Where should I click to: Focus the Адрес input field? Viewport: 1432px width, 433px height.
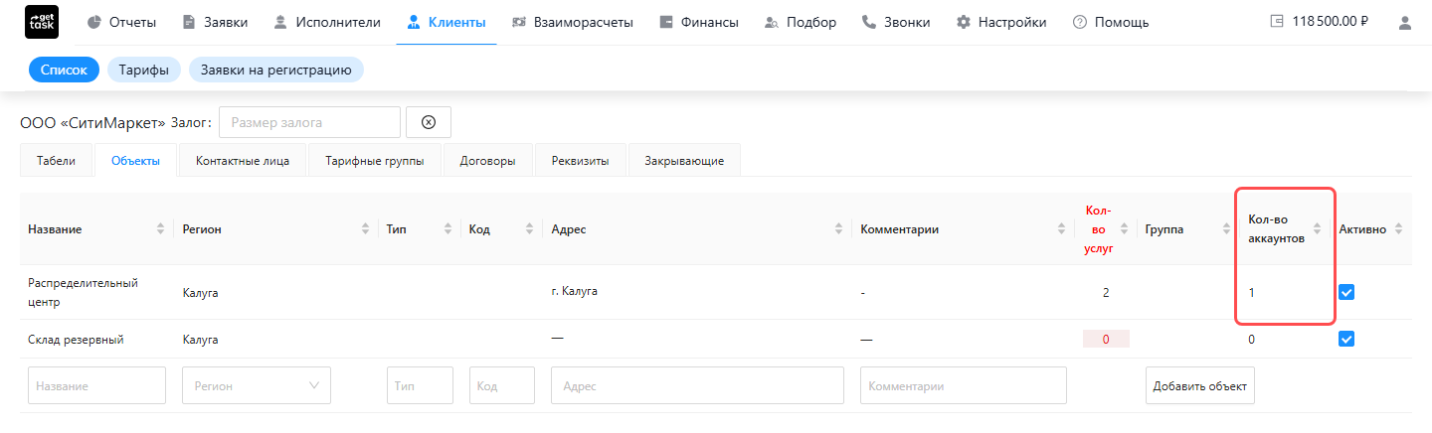pos(697,385)
